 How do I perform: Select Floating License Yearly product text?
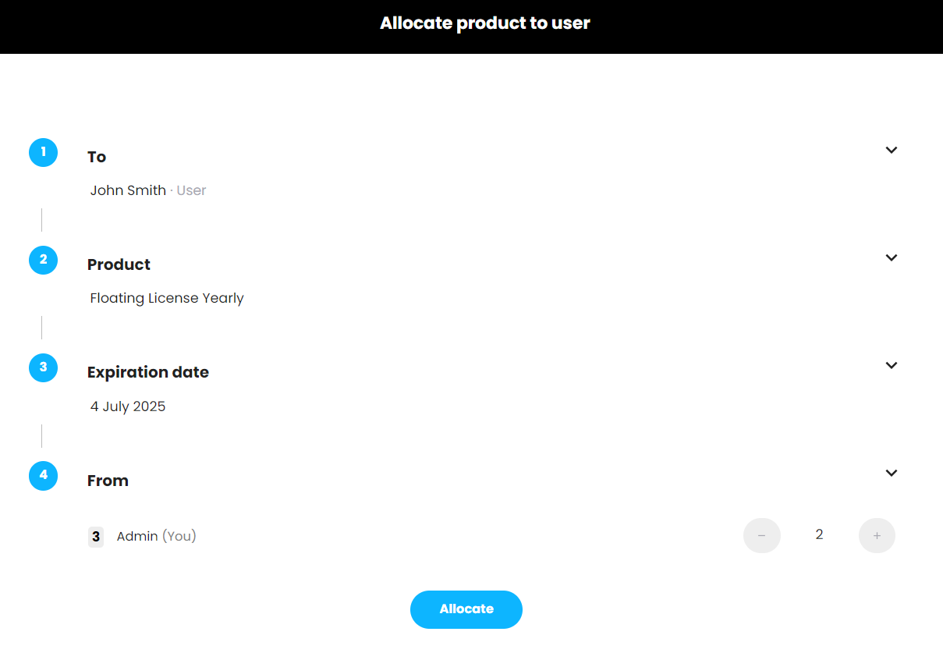(x=167, y=298)
